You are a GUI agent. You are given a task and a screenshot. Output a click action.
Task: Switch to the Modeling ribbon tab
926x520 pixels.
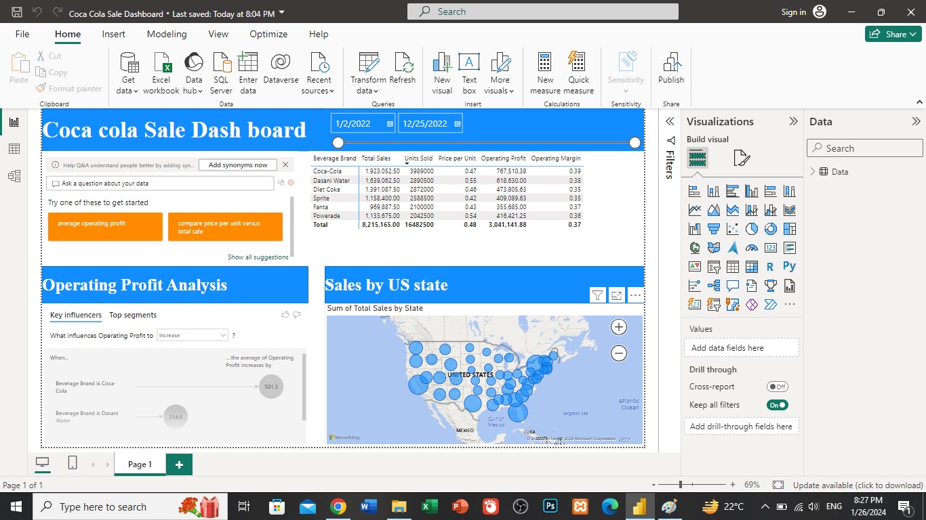pos(167,34)
